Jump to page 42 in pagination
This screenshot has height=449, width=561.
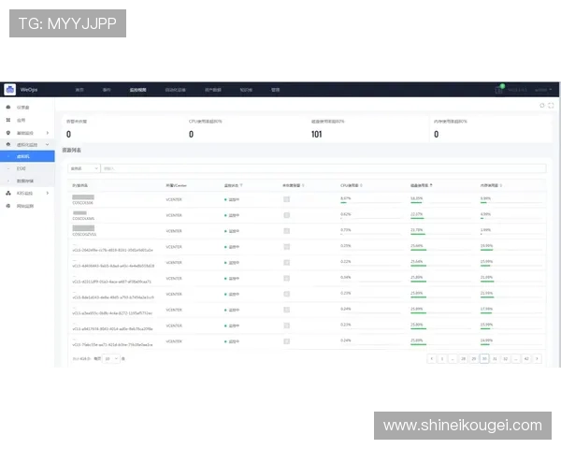click(x=526, y=358)
